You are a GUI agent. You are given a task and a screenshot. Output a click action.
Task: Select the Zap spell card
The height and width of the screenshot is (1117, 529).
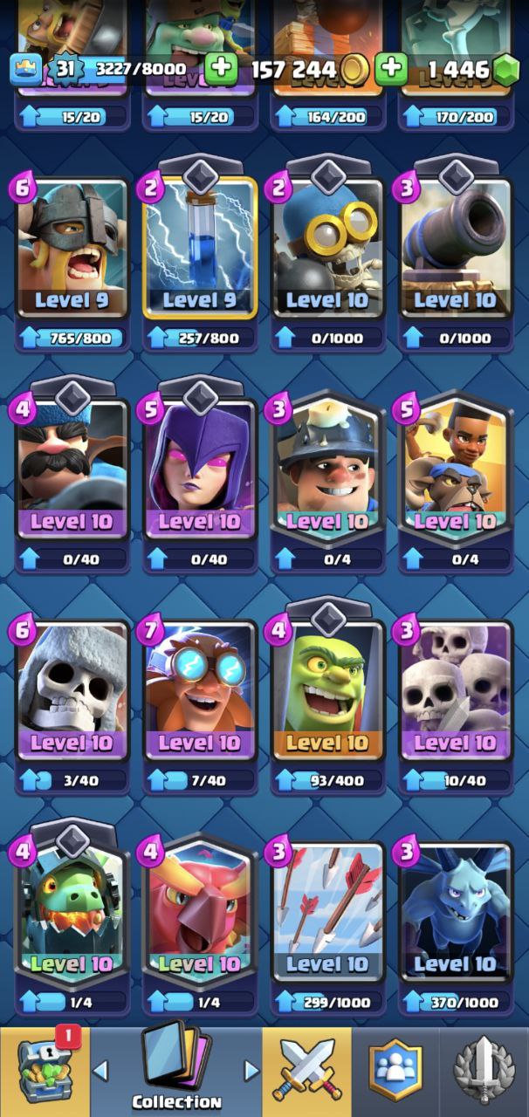[x=200, y=247]
